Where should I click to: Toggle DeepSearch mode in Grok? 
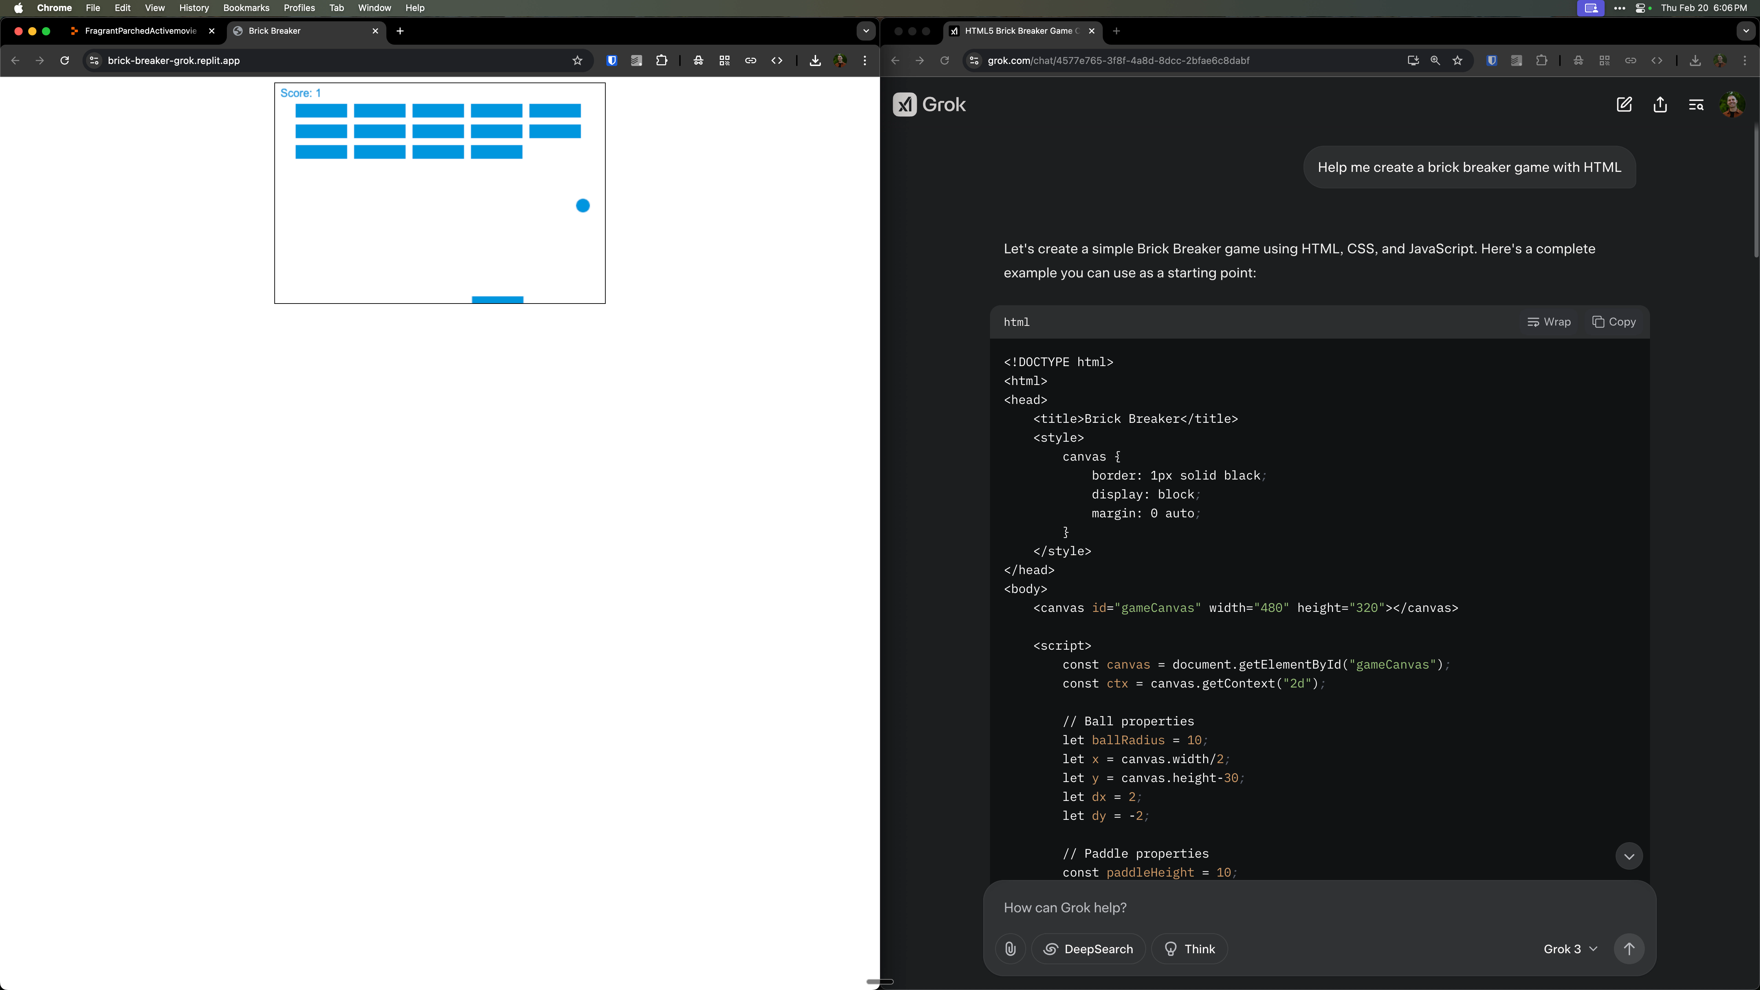click(1088, 948)
